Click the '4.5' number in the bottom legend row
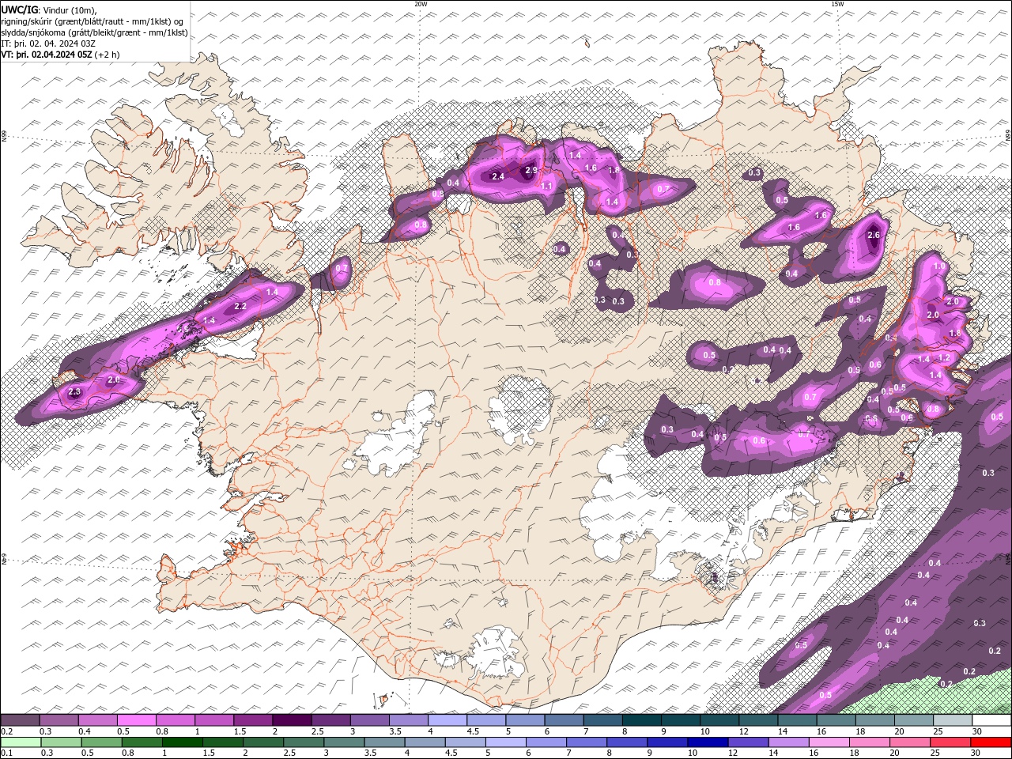 451,753
